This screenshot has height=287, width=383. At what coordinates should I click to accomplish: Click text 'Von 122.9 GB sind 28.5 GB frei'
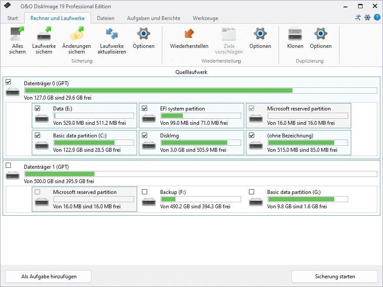(87, 150)
